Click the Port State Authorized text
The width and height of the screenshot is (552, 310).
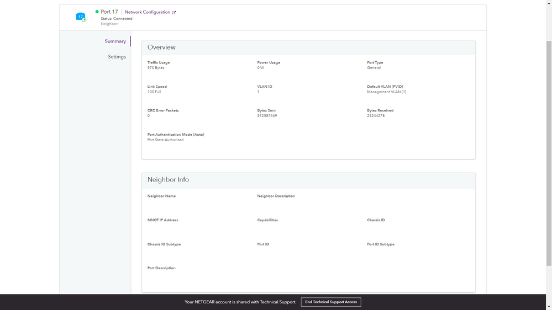165,140
